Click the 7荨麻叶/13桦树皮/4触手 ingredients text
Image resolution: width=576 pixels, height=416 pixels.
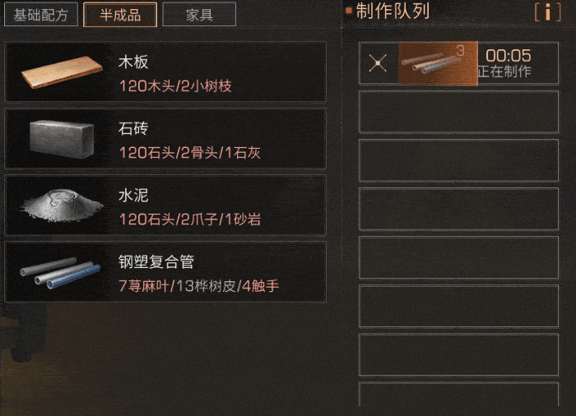tap(199, 286)
